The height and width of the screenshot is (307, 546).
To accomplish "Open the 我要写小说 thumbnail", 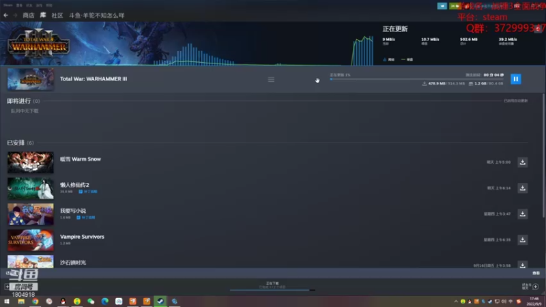I will point(31,214).
